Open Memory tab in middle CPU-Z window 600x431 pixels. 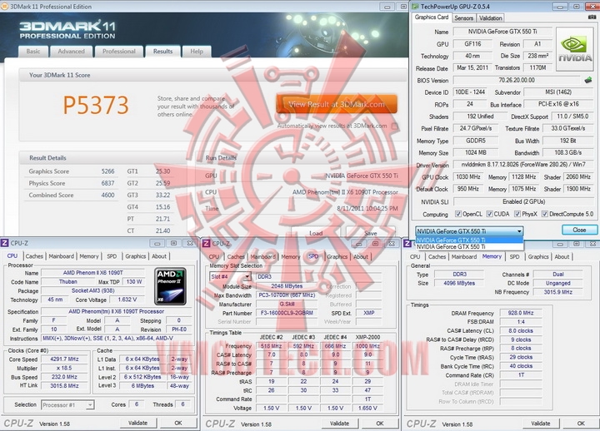(291, 257)
